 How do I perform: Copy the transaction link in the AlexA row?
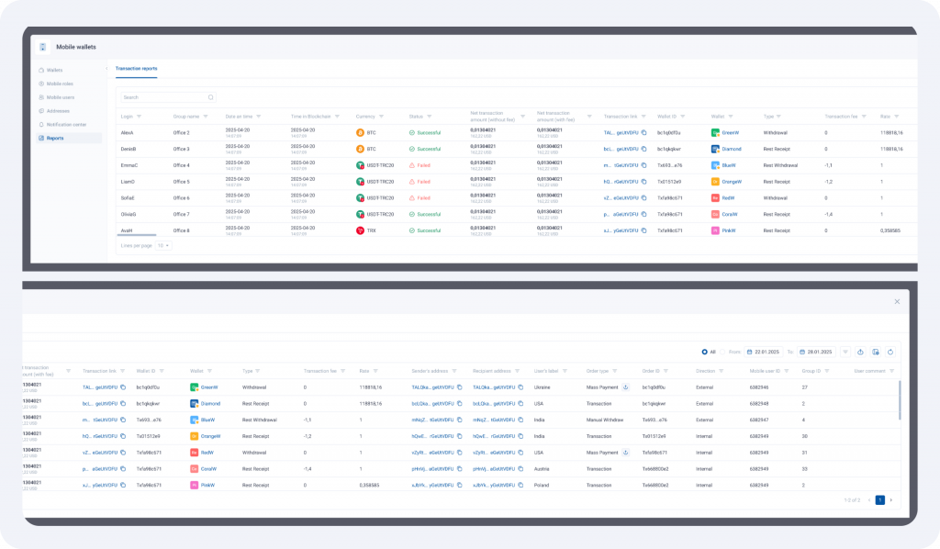(644, 133)
